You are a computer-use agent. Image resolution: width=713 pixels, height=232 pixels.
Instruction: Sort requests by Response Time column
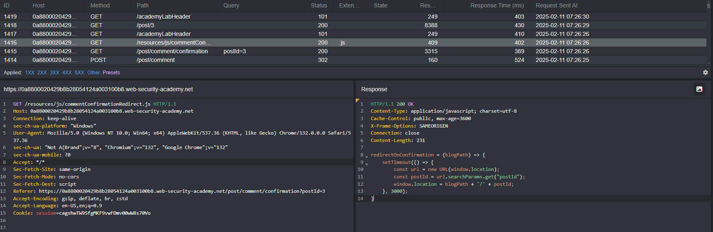tap(497, 5)
